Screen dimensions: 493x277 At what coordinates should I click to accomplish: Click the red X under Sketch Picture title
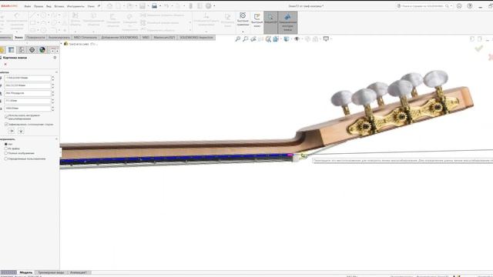5,64
